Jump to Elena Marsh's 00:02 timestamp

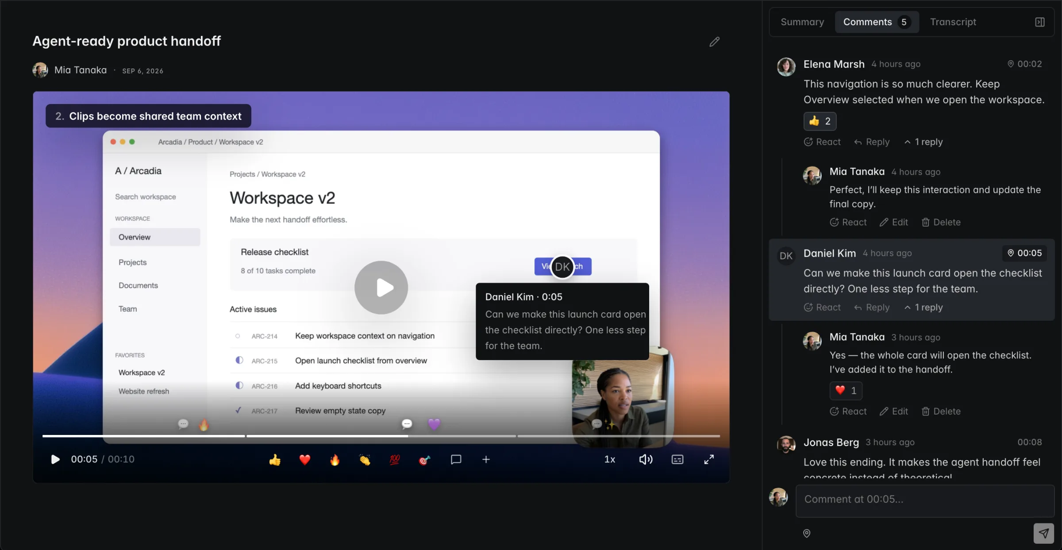pos(1024,64)
